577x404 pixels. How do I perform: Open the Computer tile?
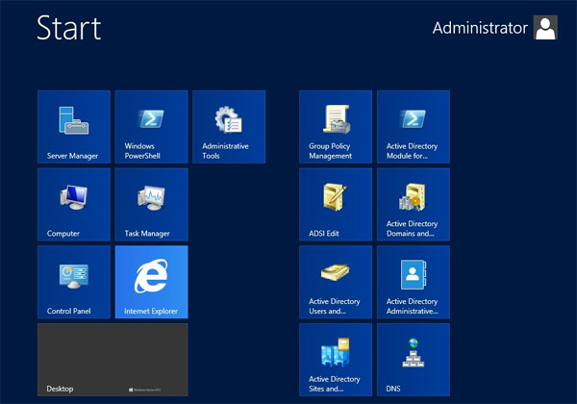74,204
